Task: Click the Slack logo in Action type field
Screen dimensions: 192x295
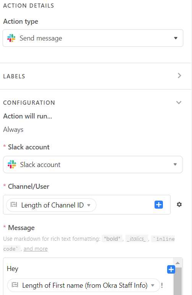Action: pyautogui.click(x=11, y=38)
